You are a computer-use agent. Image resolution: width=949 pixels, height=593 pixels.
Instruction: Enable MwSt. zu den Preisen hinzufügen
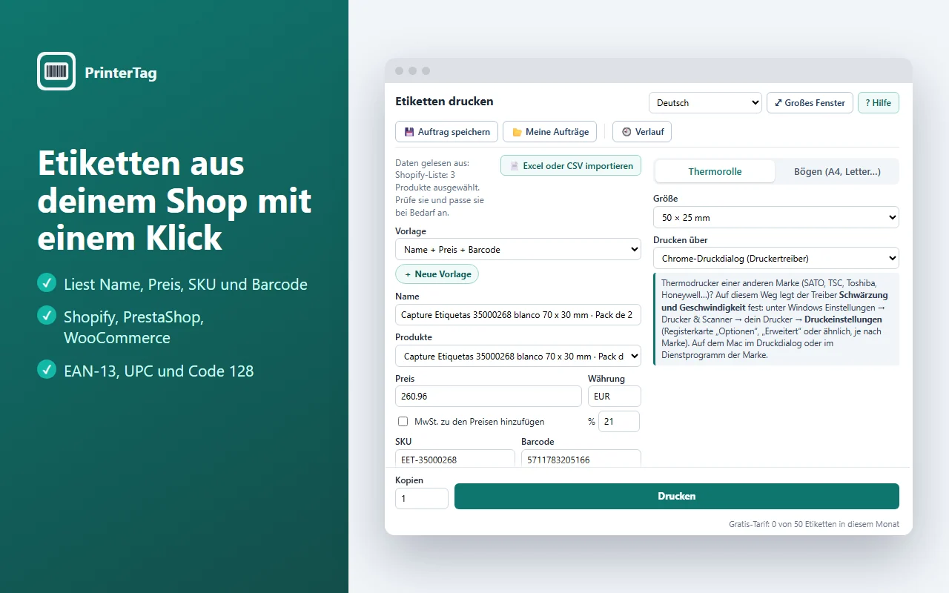click(x=403, y=422)
